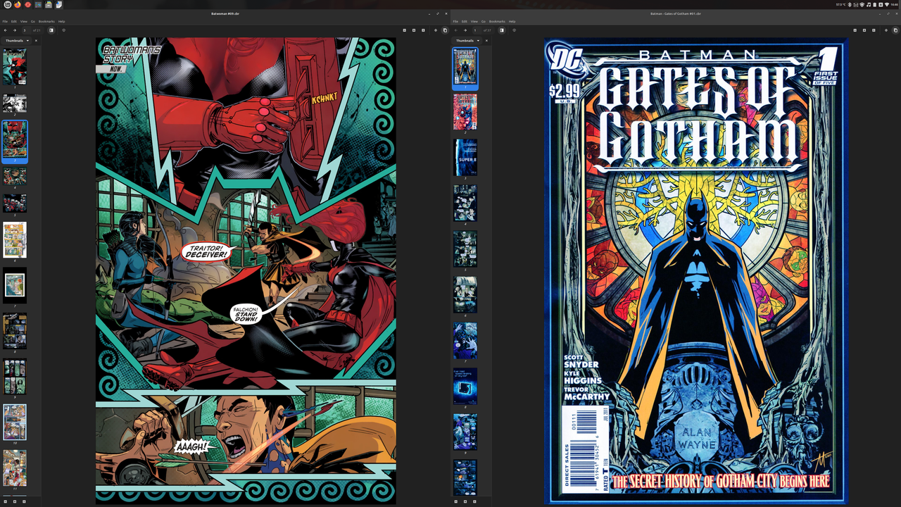The width and height of the screenshot is (901, 507).
Task: Click the third of three zoom icons in Gates of Gotham toolbar
Action: tap(874, 30)
